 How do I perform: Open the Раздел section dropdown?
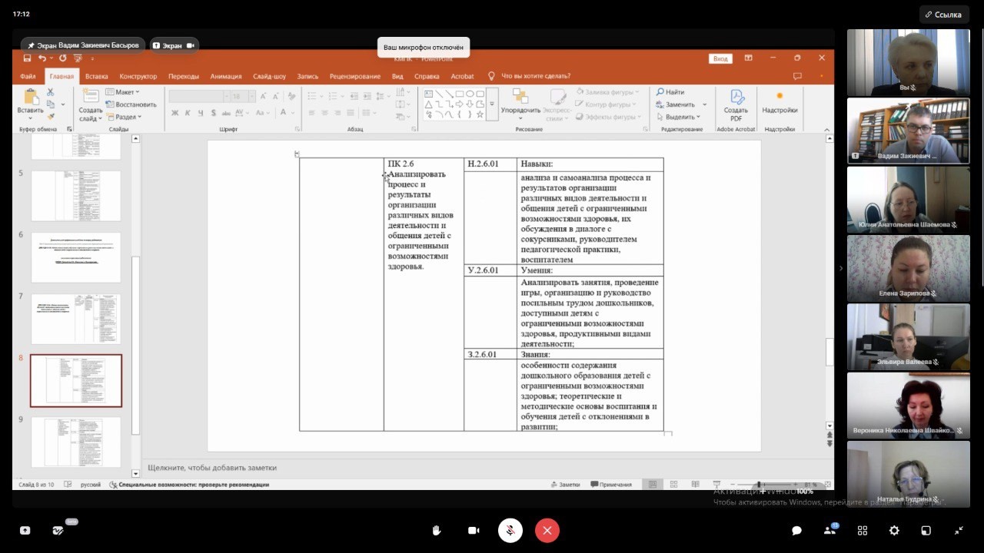[x=125, y=117]
